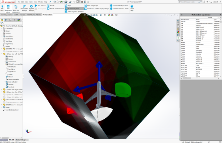Open the Tools menu
222x143 pixels.
(36, 2)
